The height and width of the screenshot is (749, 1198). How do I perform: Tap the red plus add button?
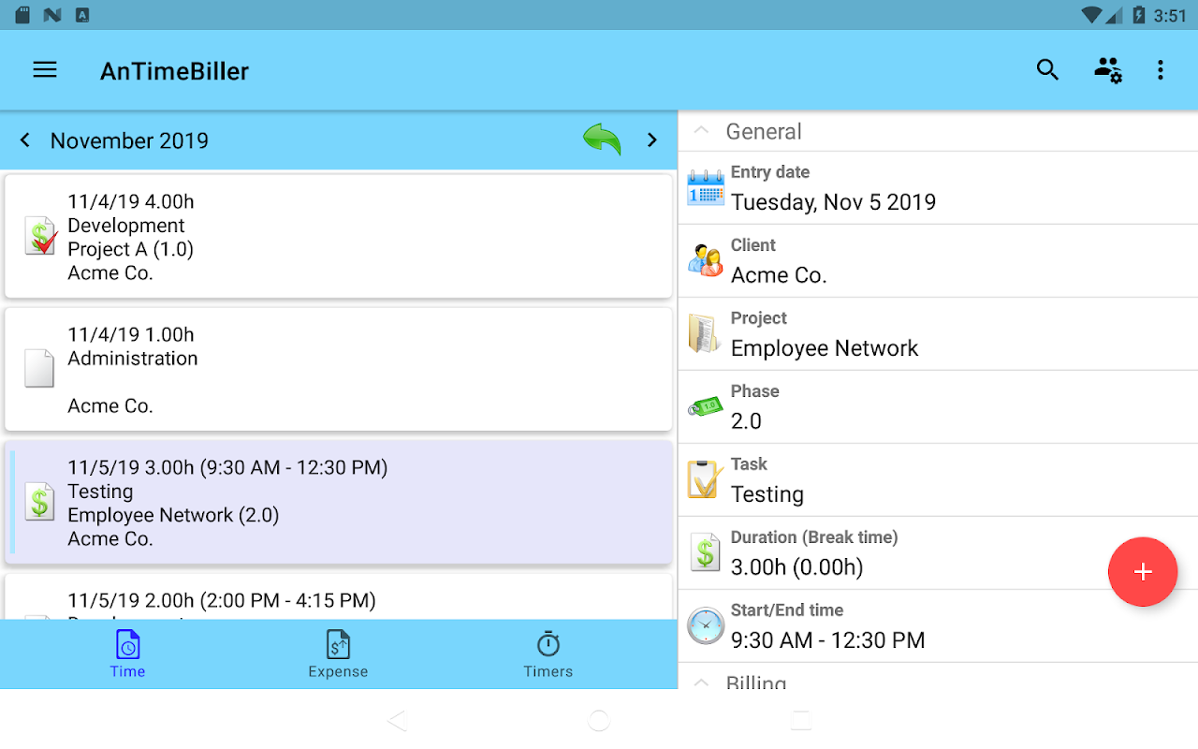pyautogui.click(x=1143, y=572)
